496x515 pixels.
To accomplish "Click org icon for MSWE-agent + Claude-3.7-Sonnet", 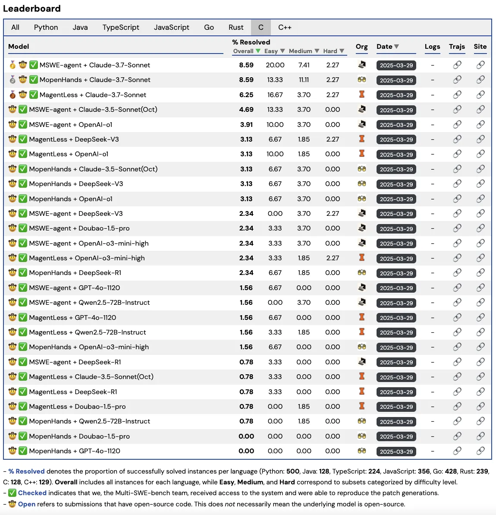I will tap(362, 65).
